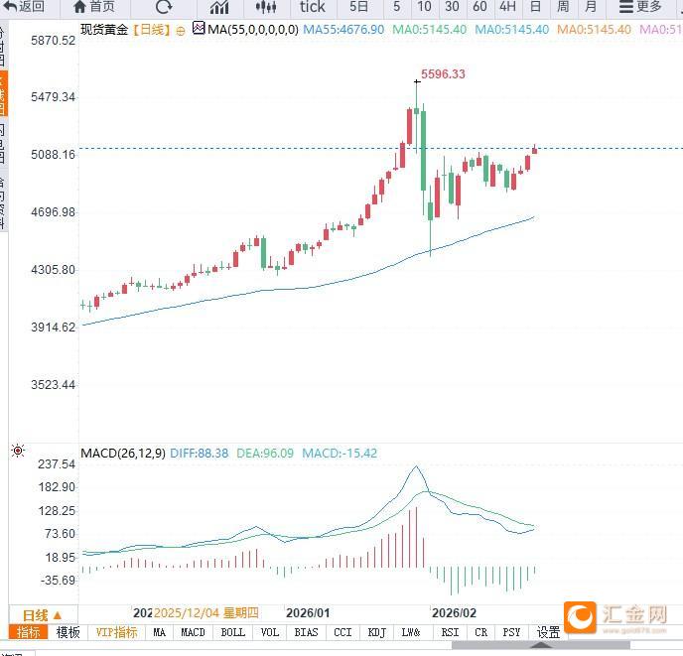Click the 2025/12/04 星期四 date label
This screenshot has height=656, width=683.
point(206,613)
